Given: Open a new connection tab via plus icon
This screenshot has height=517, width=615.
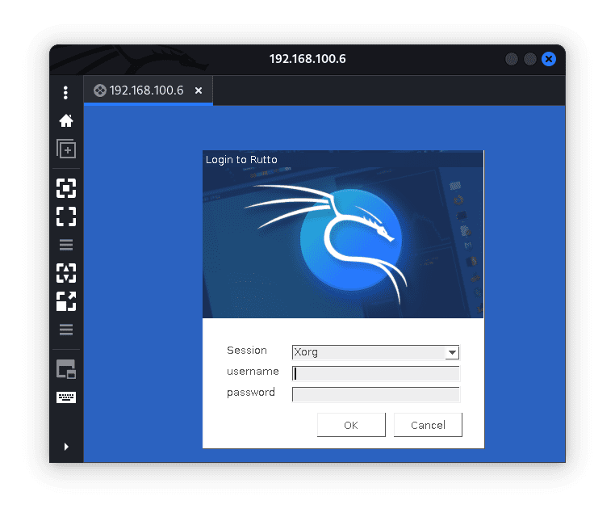Looking at the screenshot, I should tap(66, 149).
